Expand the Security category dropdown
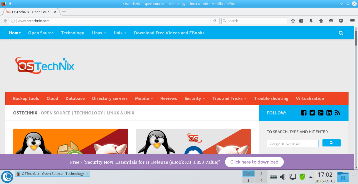 [x=195, y=98]
